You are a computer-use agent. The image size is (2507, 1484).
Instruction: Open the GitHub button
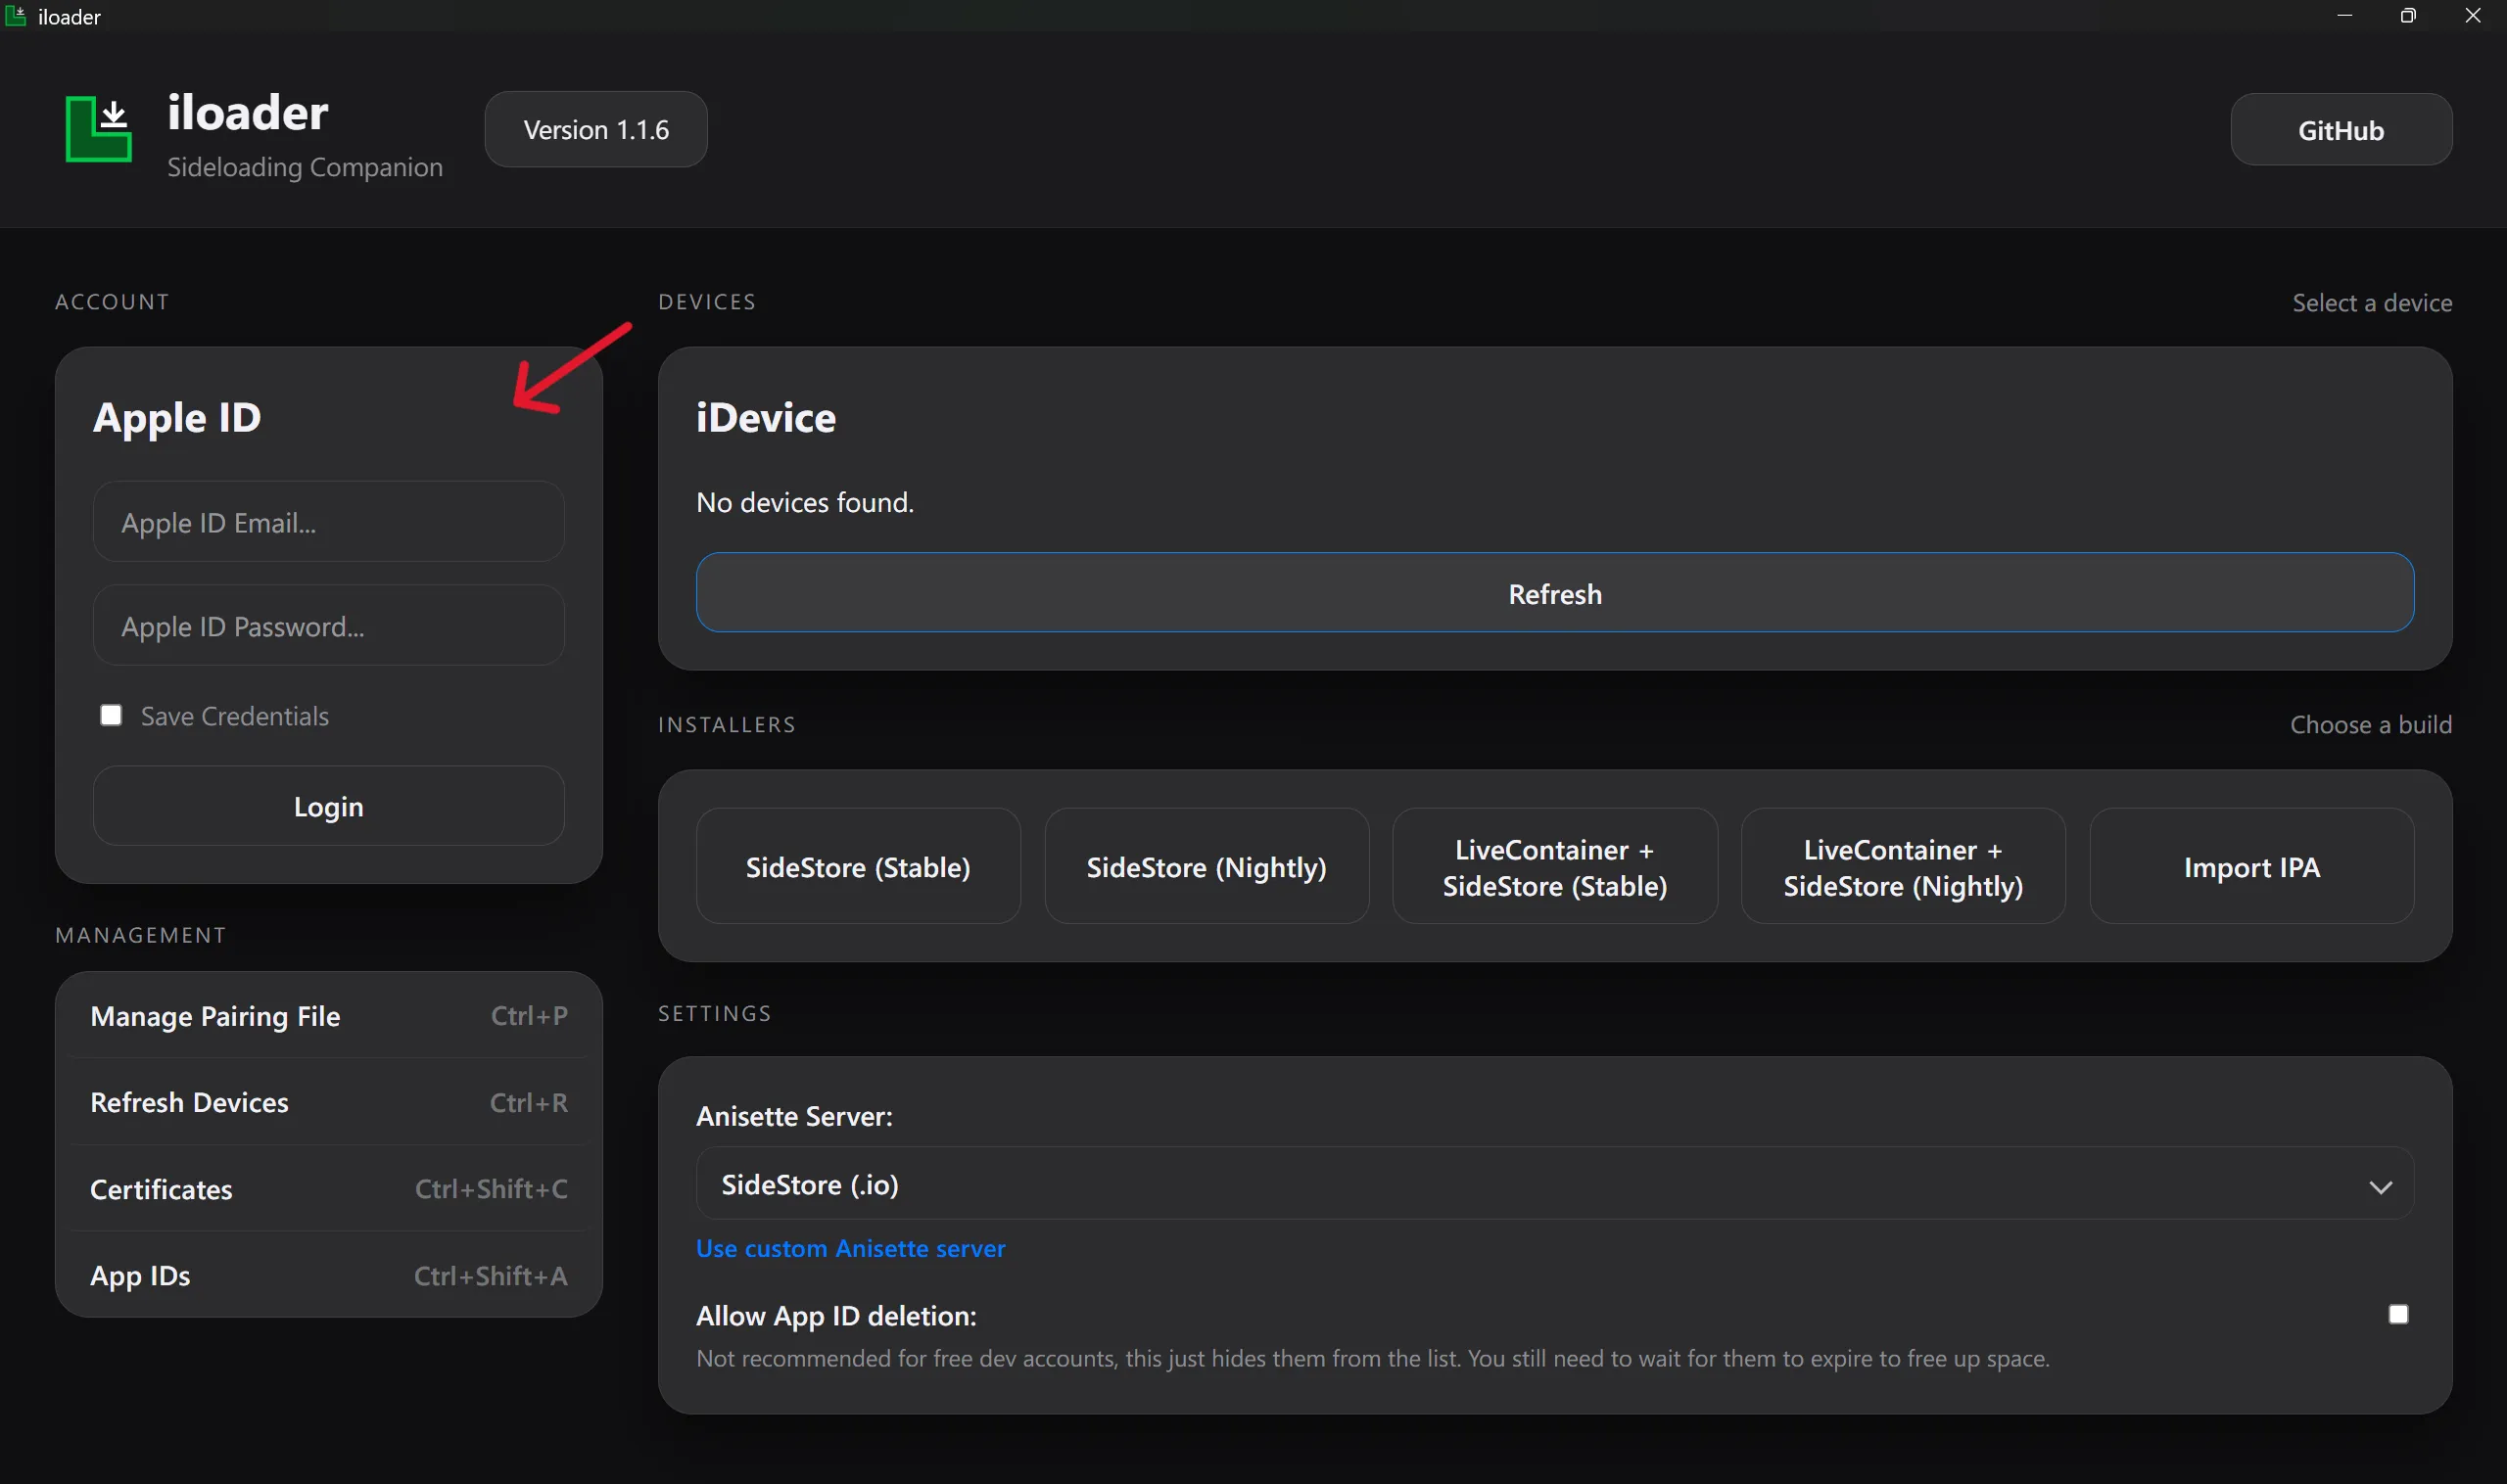coord(2340,130)
